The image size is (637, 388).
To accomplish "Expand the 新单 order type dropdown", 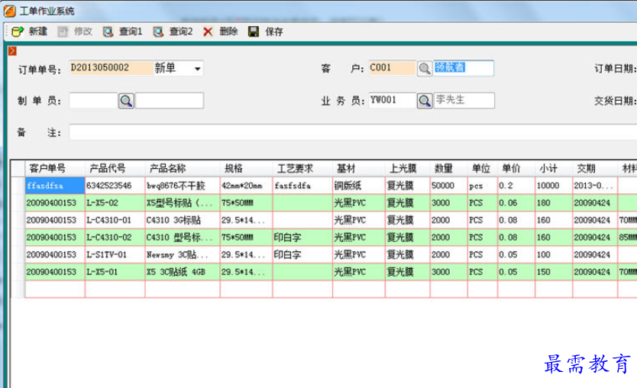I will pos(197,69).
